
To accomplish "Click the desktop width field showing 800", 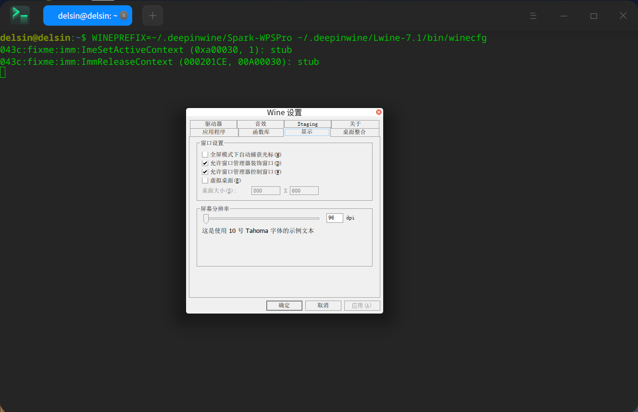I will (265, 190).
